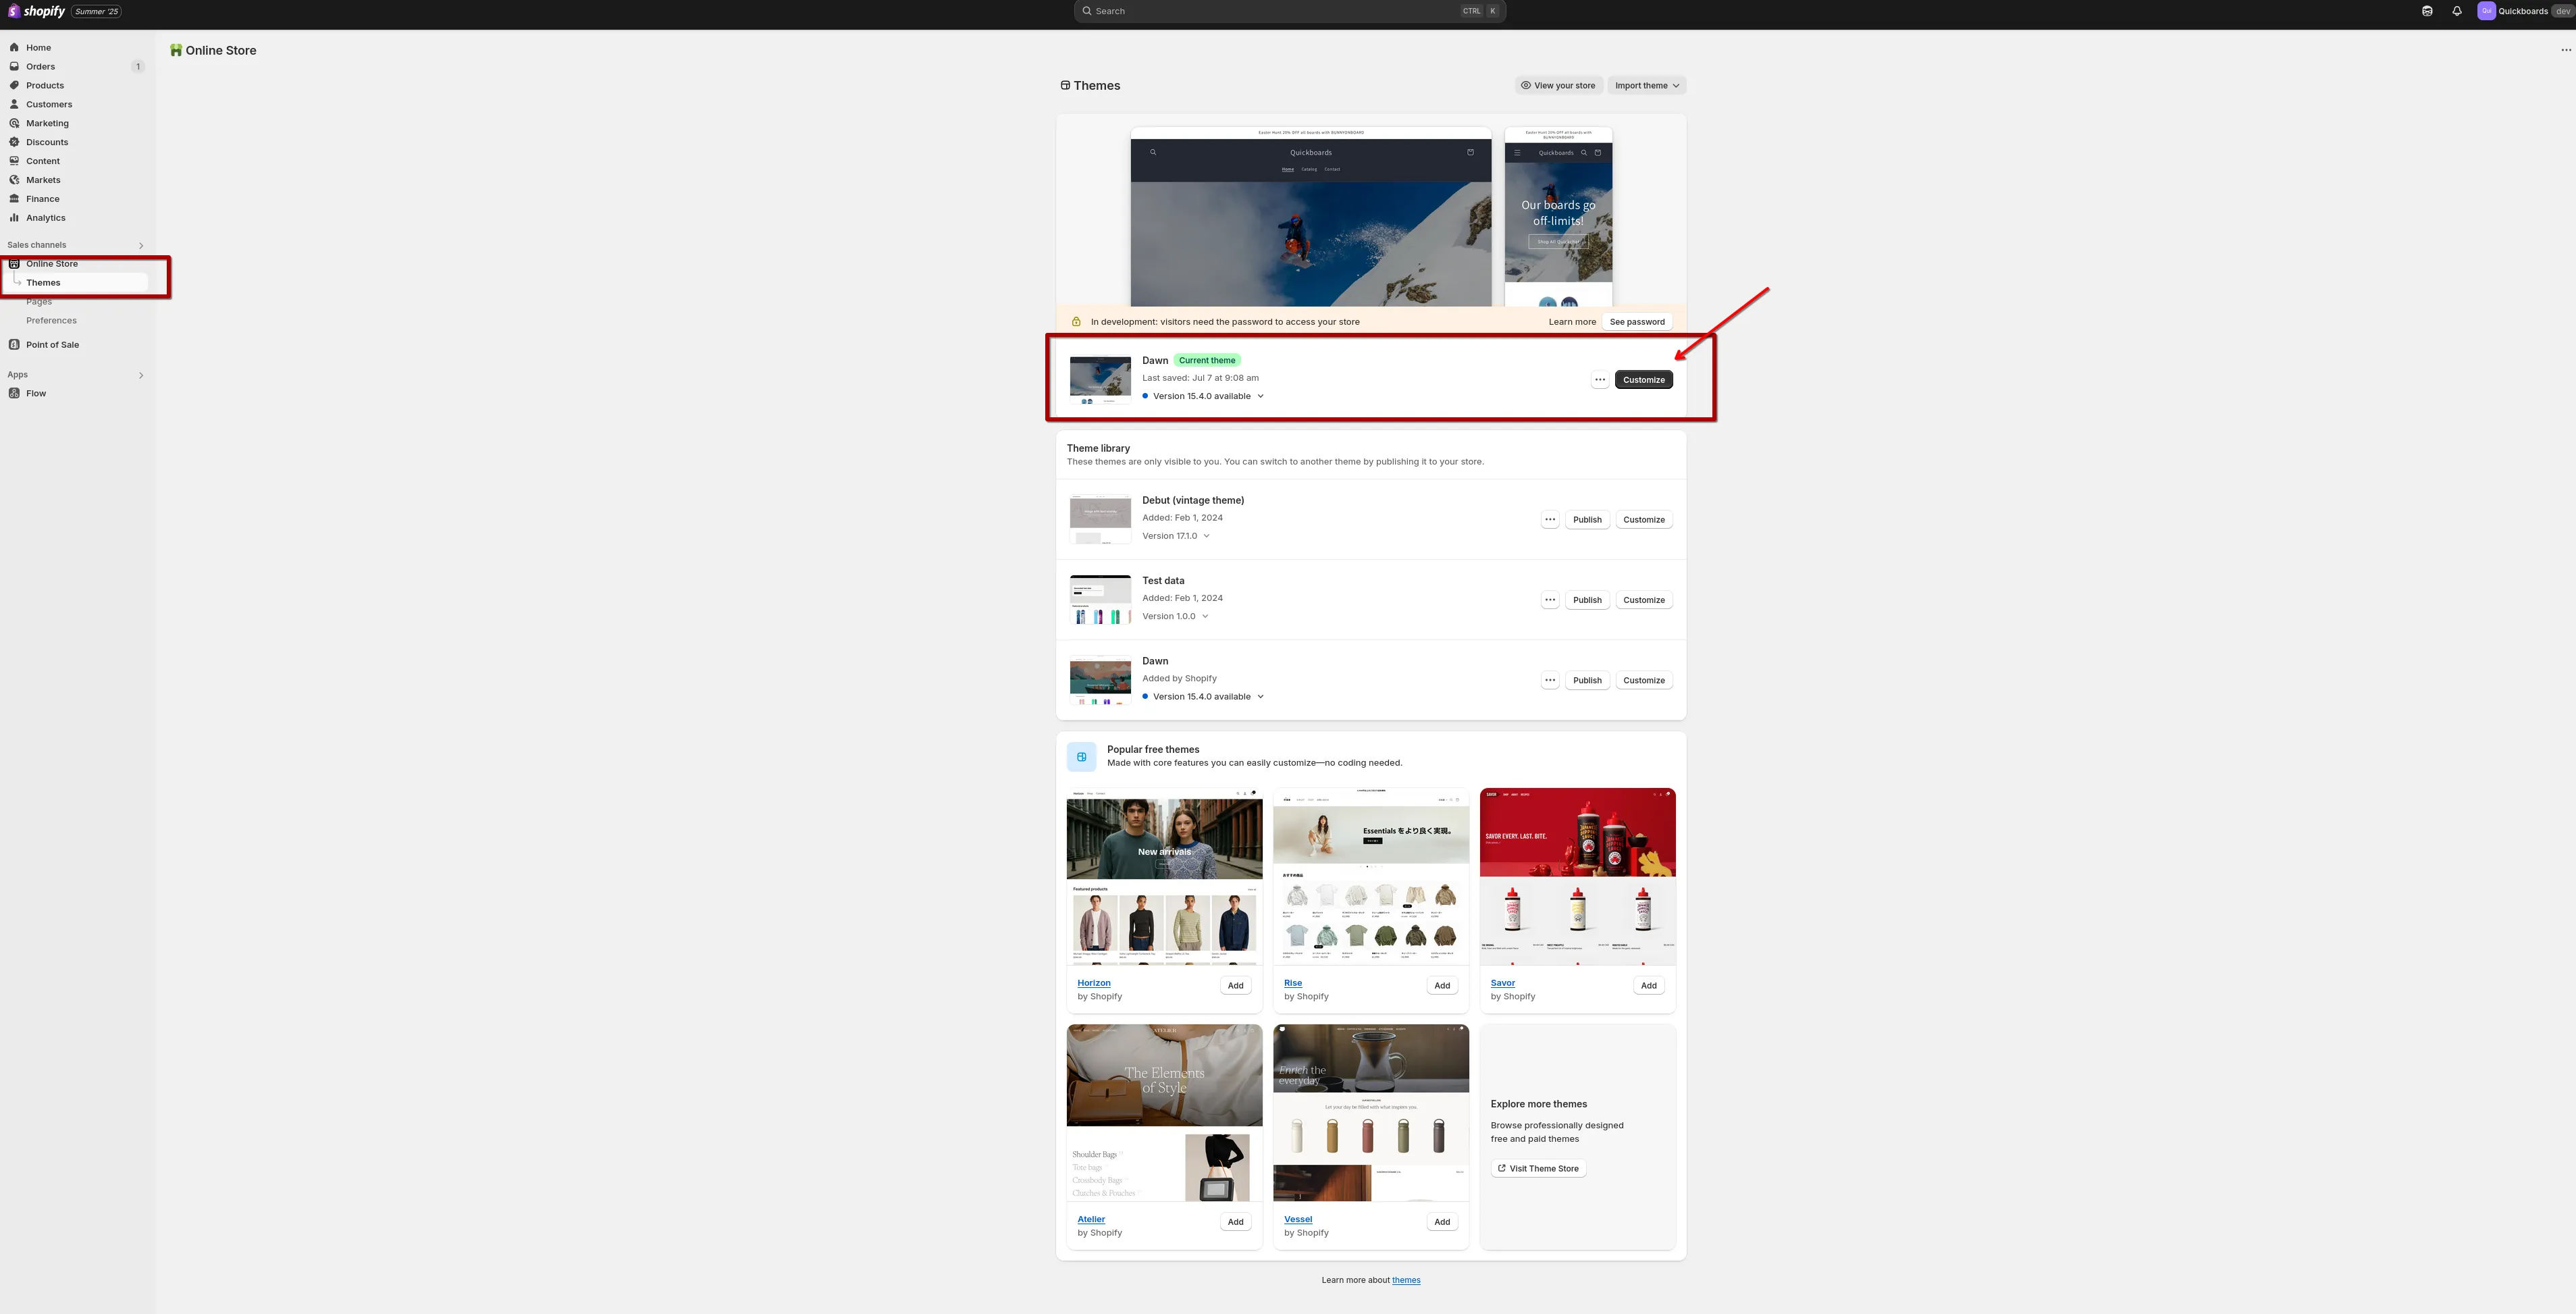Expand Debut Version 17.1.0 details
The height and width of the screenshot is (1314, 2576).
pos(1176,536)
